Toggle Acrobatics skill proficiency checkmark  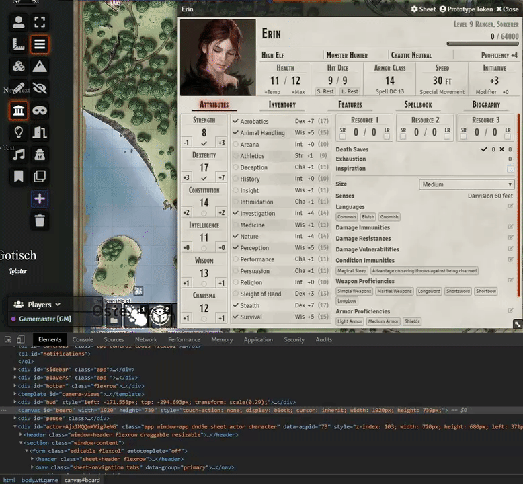[x=235, y=121]
